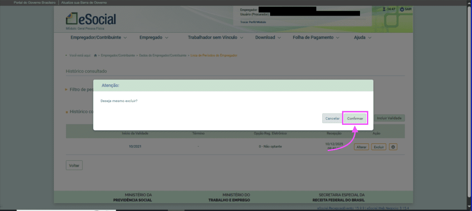Open the Folha de Pagamento menu

pos(316,37)
